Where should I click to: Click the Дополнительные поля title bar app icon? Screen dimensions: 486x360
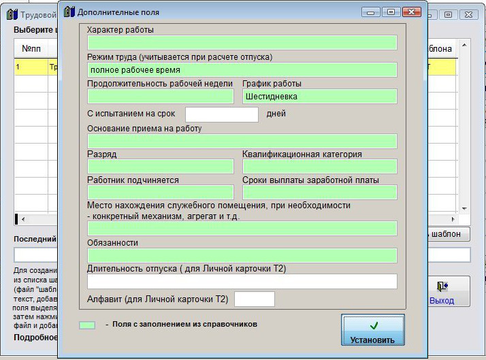[69, 12]
